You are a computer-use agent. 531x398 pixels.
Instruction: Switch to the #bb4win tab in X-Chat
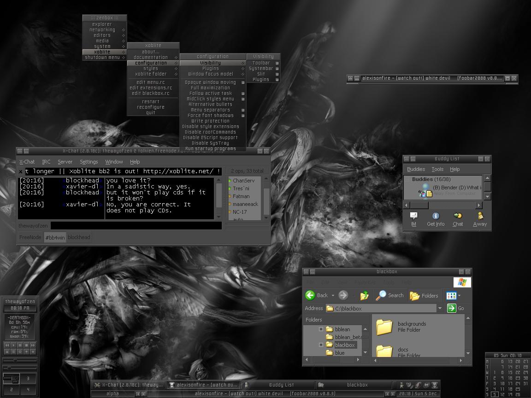click(x=55, y=238)
